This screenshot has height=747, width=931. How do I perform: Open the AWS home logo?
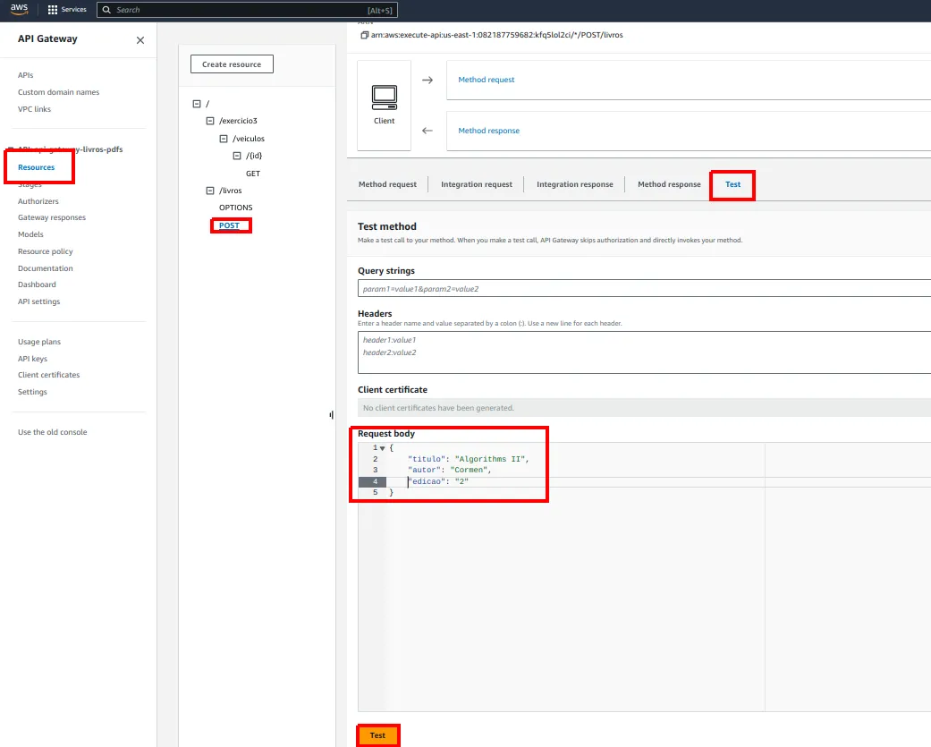click(x=19, y=9)
